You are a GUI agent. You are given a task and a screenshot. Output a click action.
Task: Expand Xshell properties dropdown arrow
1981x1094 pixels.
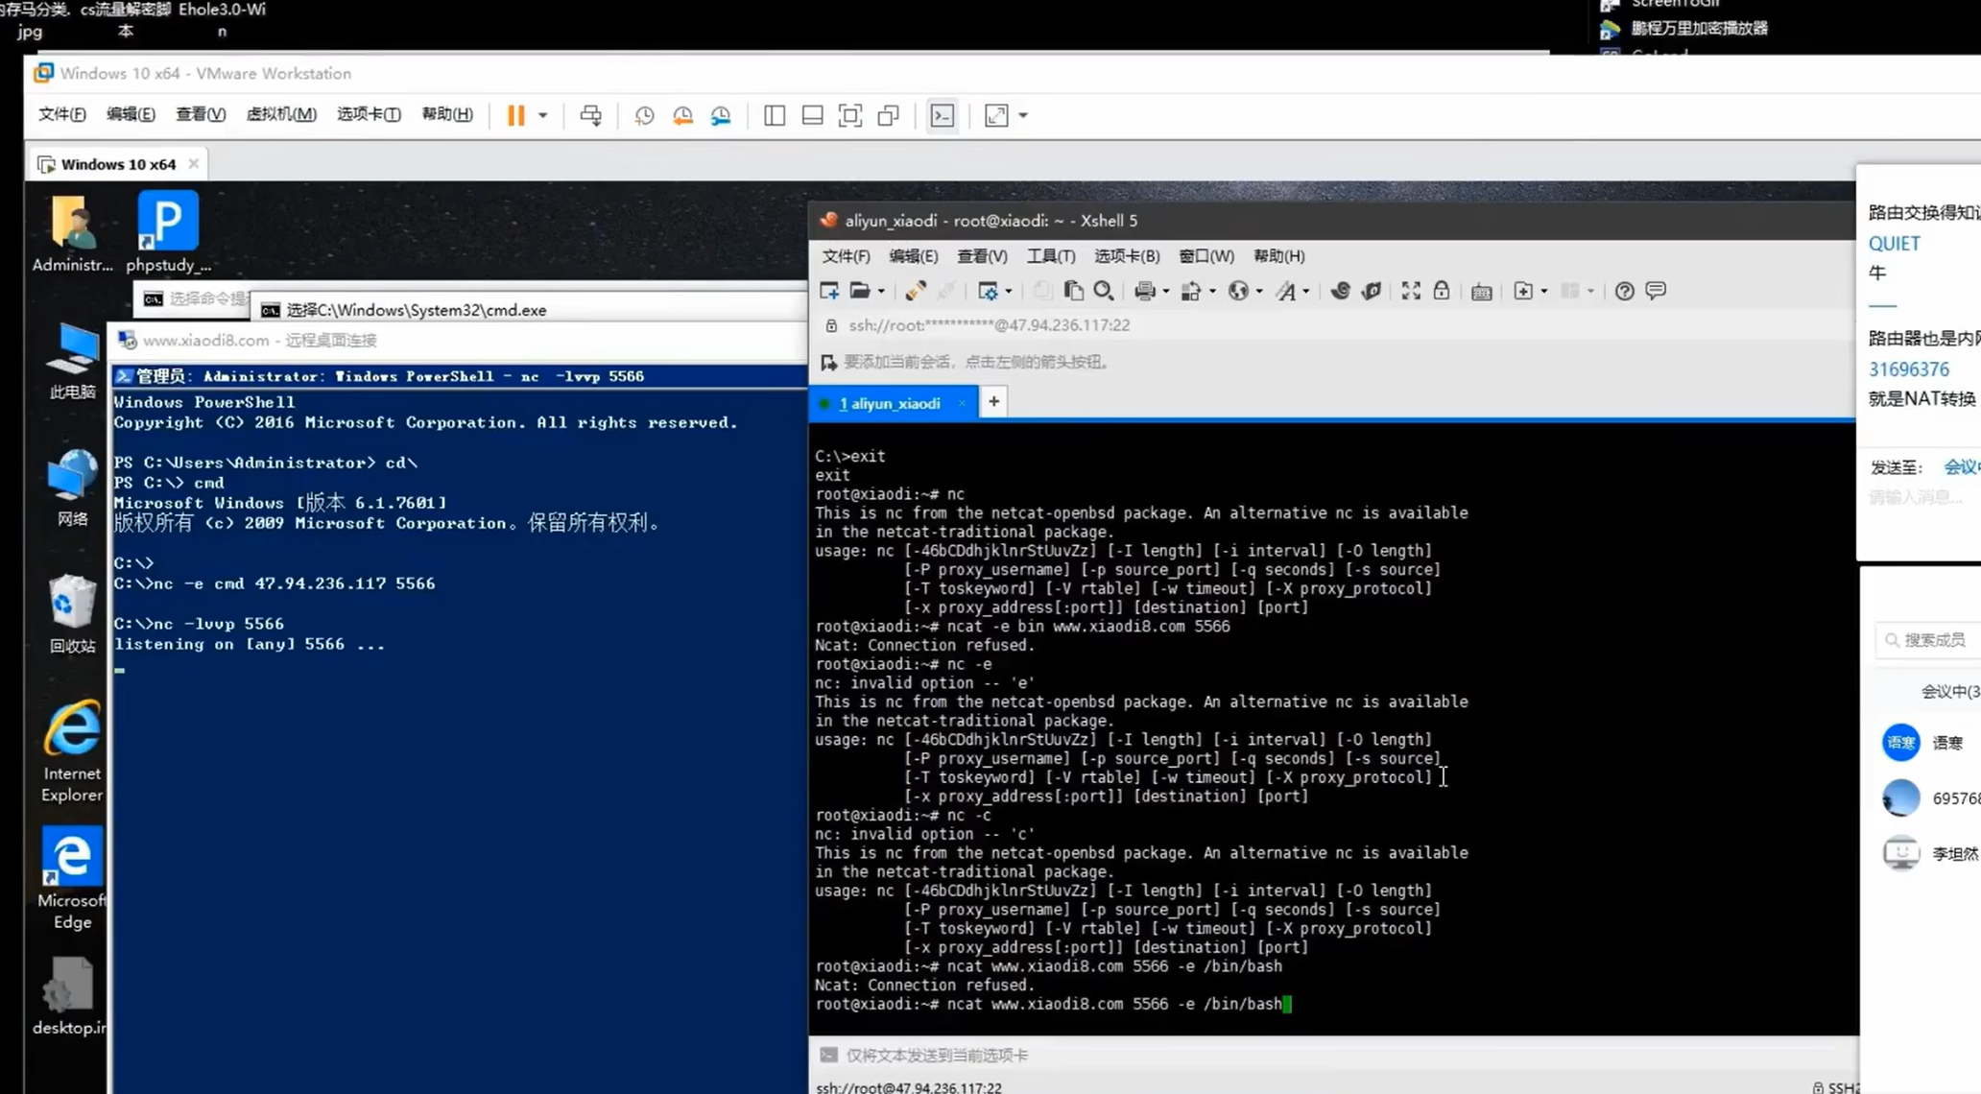tap(1009, 291)
